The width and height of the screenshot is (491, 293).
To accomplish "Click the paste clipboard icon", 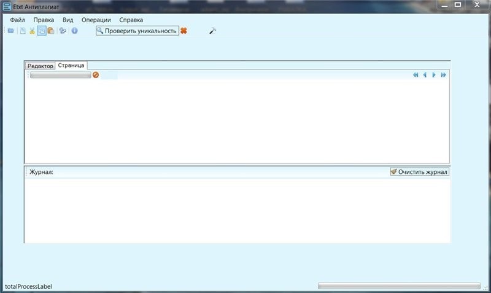I will coord(51,31).
